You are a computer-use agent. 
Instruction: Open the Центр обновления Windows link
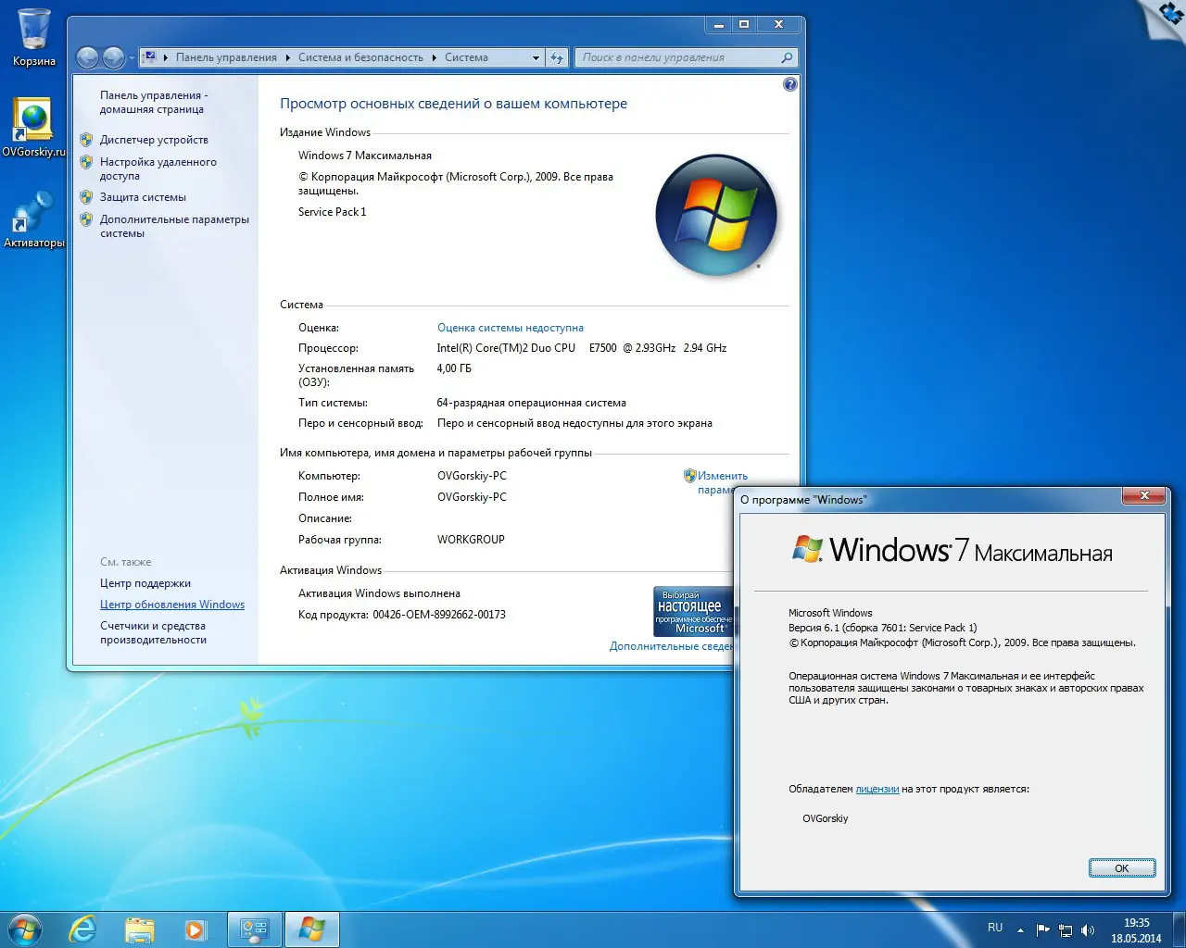tap(172, 604)
